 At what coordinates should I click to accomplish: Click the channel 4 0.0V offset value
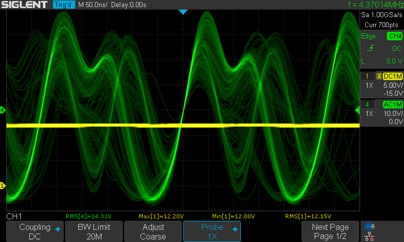pos(396,122)
